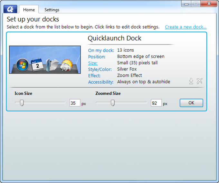219x183 pixels.
Task: Edit the dock Position setting link
Action: coord(97,57)
